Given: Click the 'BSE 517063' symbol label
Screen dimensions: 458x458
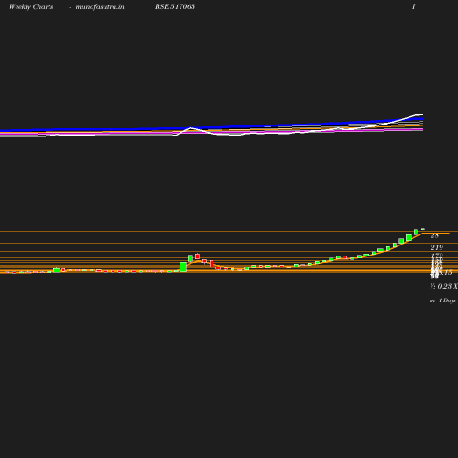Looking at the screenshot, I should pos(175,6).
